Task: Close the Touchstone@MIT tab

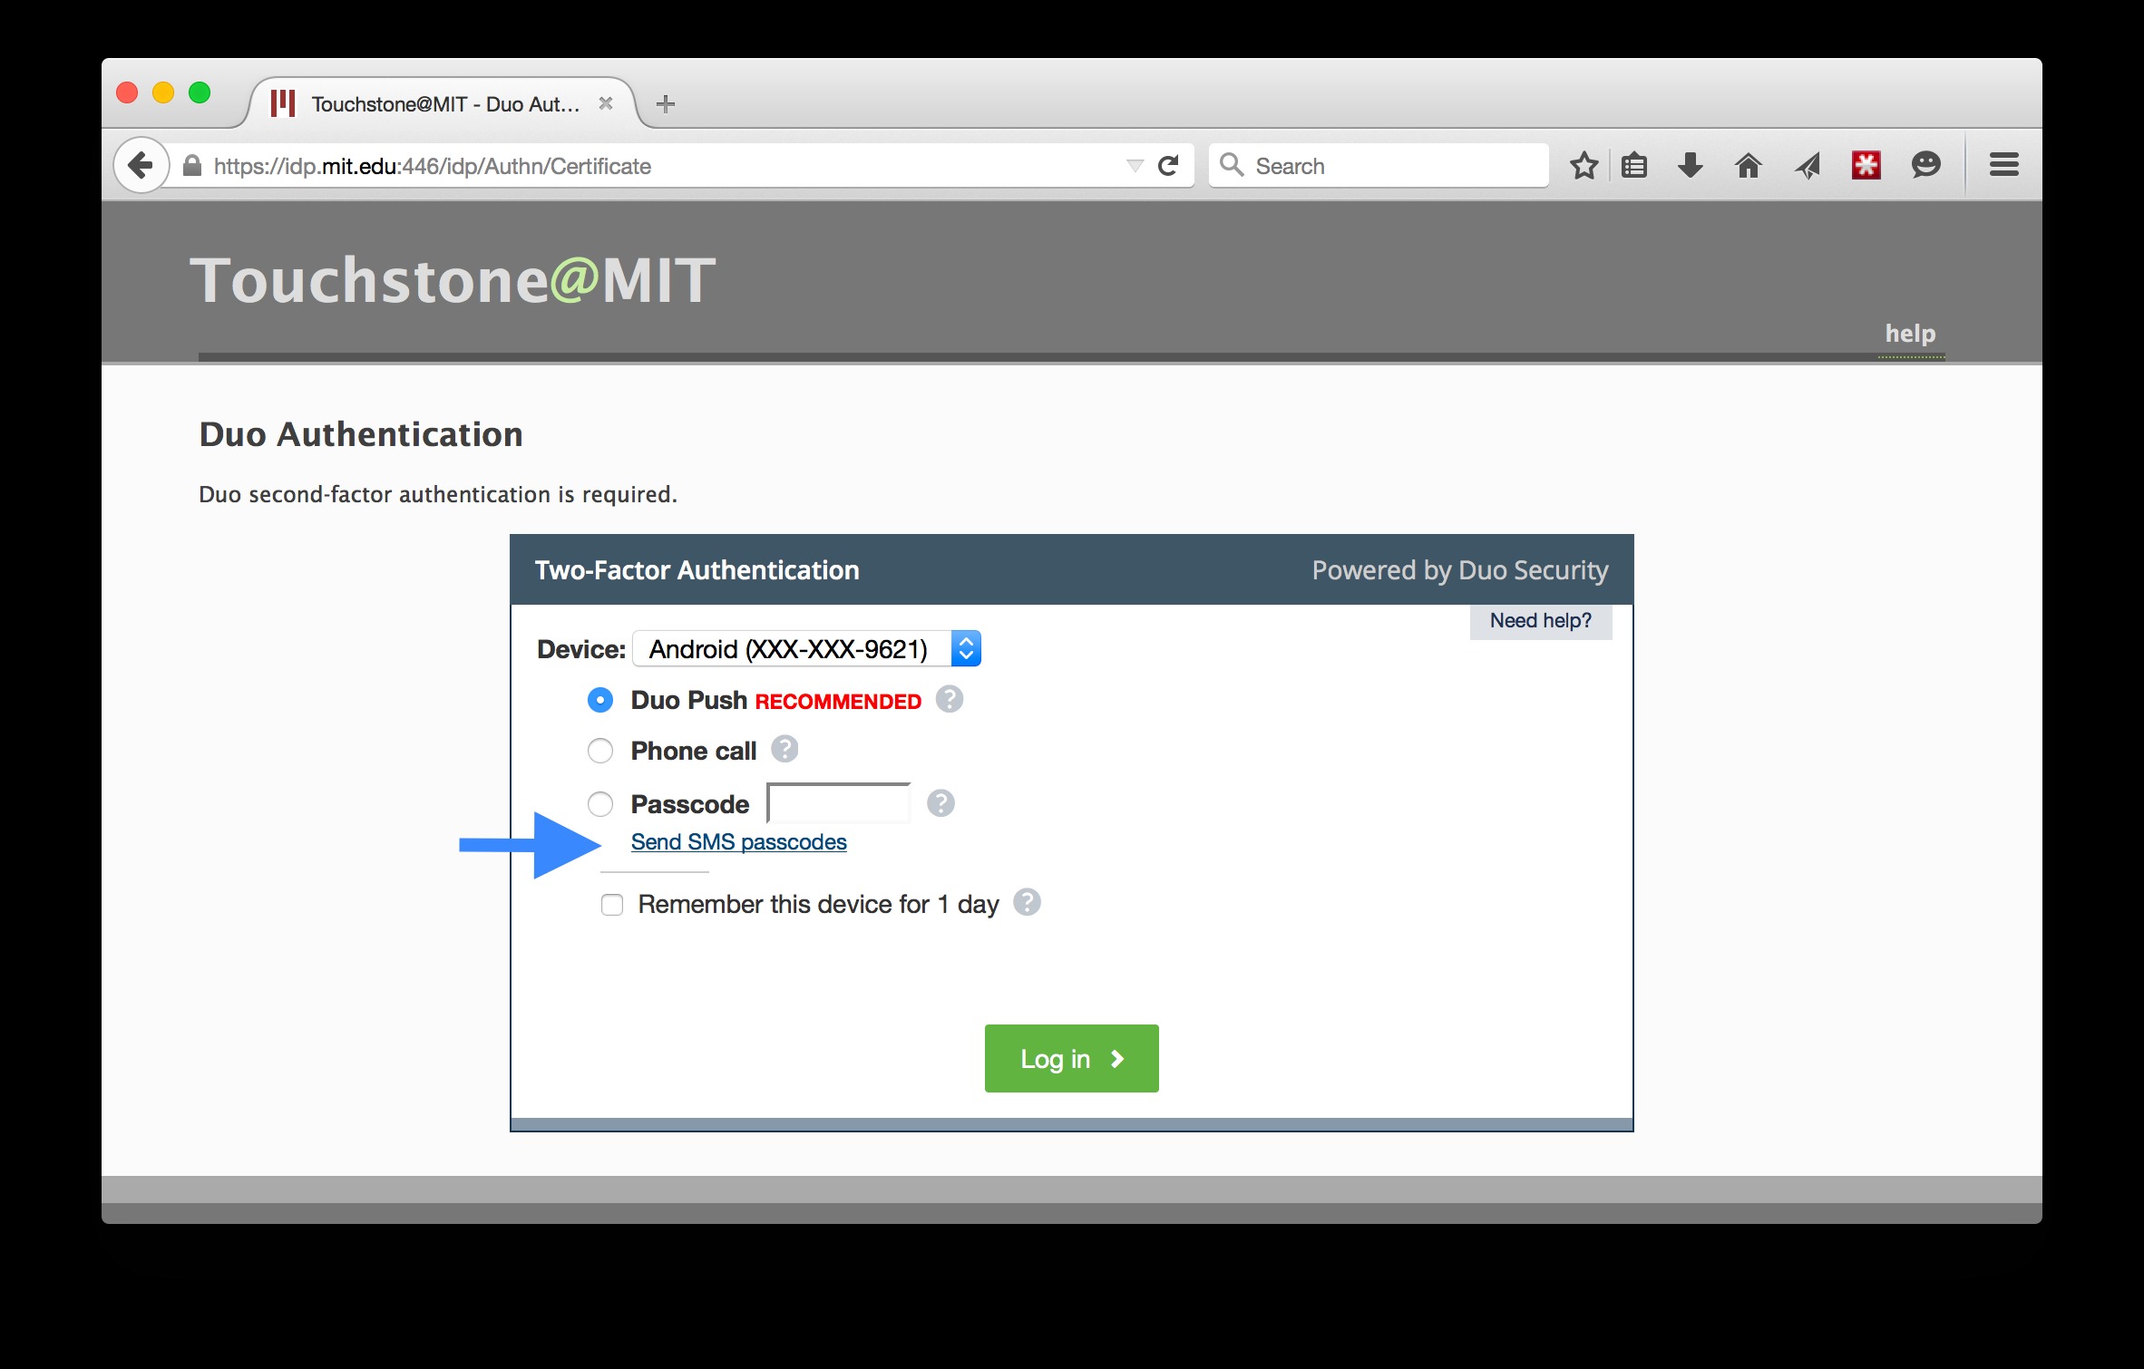Action: (x=606, y=104)
